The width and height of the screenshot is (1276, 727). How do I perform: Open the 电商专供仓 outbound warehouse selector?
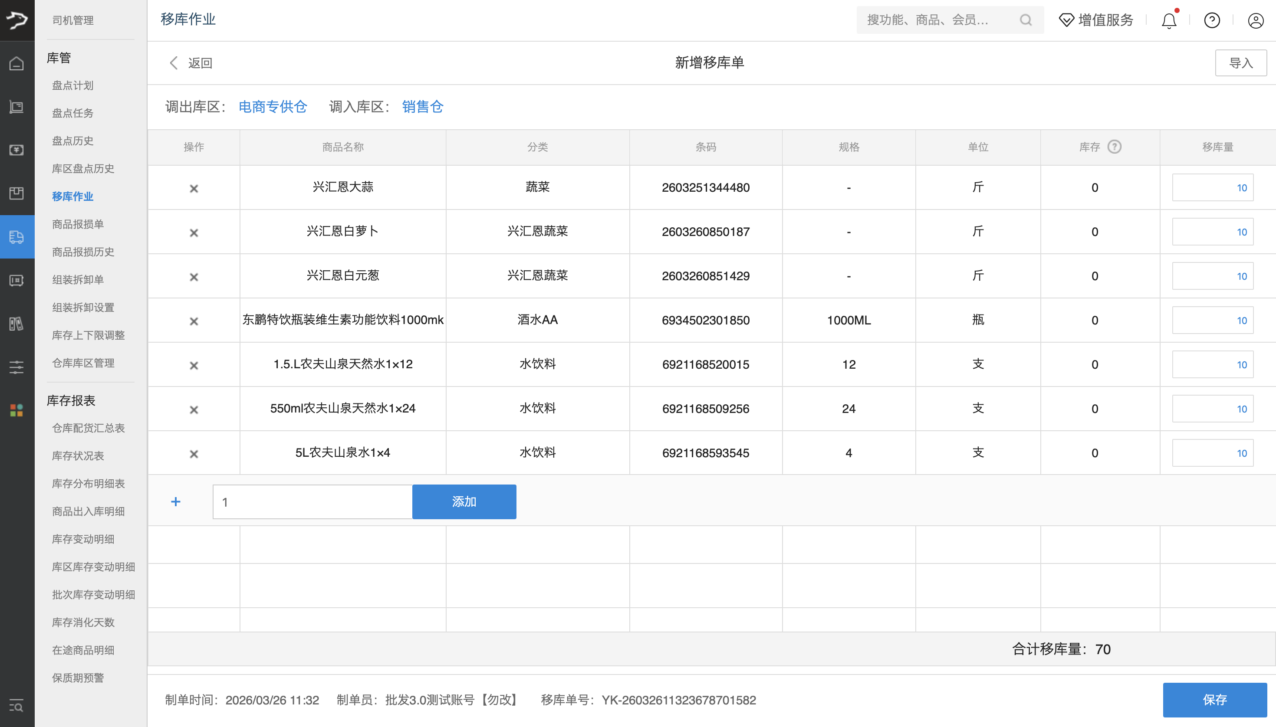coord(273,107)
